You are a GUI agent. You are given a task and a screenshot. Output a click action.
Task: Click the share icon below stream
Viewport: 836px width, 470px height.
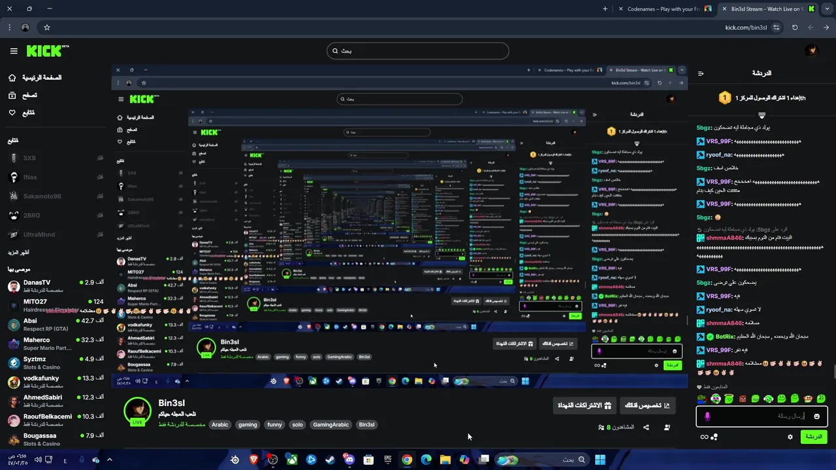click(x=646, y=428)
